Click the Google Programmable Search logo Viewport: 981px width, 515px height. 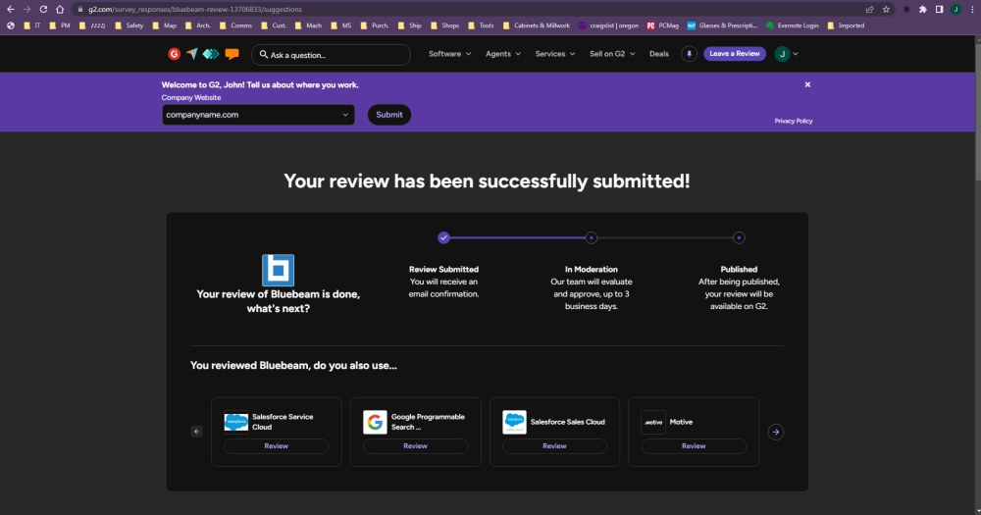click(375, 422)
